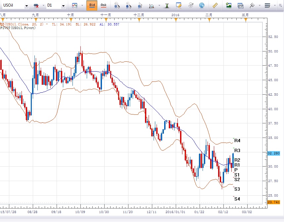The image size is (284, 222).
Task: Select the cursor pointer zoom tool
Action: pyautogui.click(x=140, y=6)
